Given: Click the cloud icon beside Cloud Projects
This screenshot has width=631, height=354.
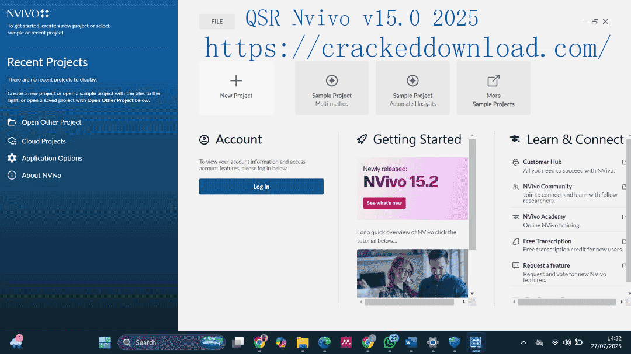Looking at the screenshot, I should tap(12, 141).
